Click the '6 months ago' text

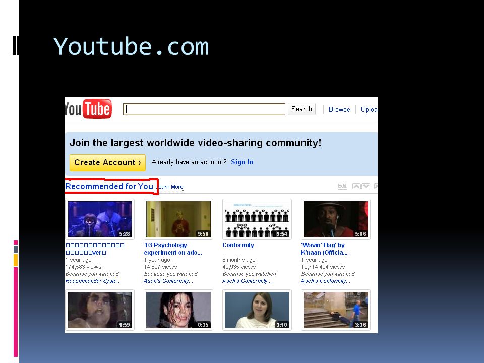[239, 260]
